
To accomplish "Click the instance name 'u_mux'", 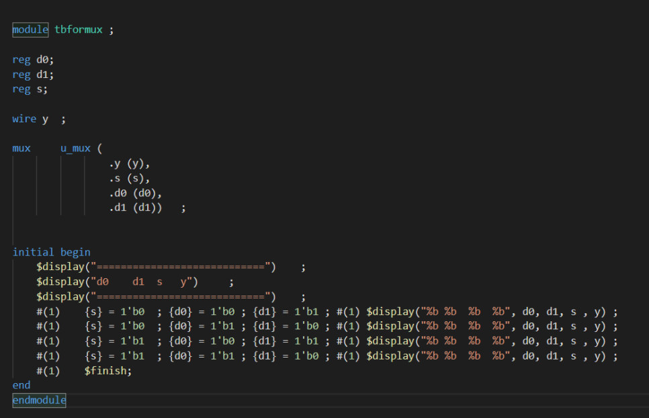I will 75,149.
